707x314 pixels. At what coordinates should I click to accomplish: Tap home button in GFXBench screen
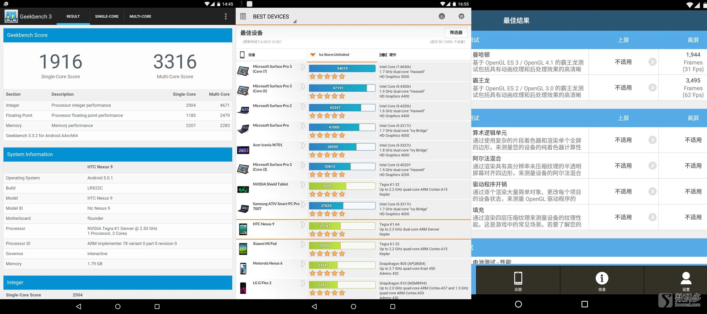coord(518,304)
